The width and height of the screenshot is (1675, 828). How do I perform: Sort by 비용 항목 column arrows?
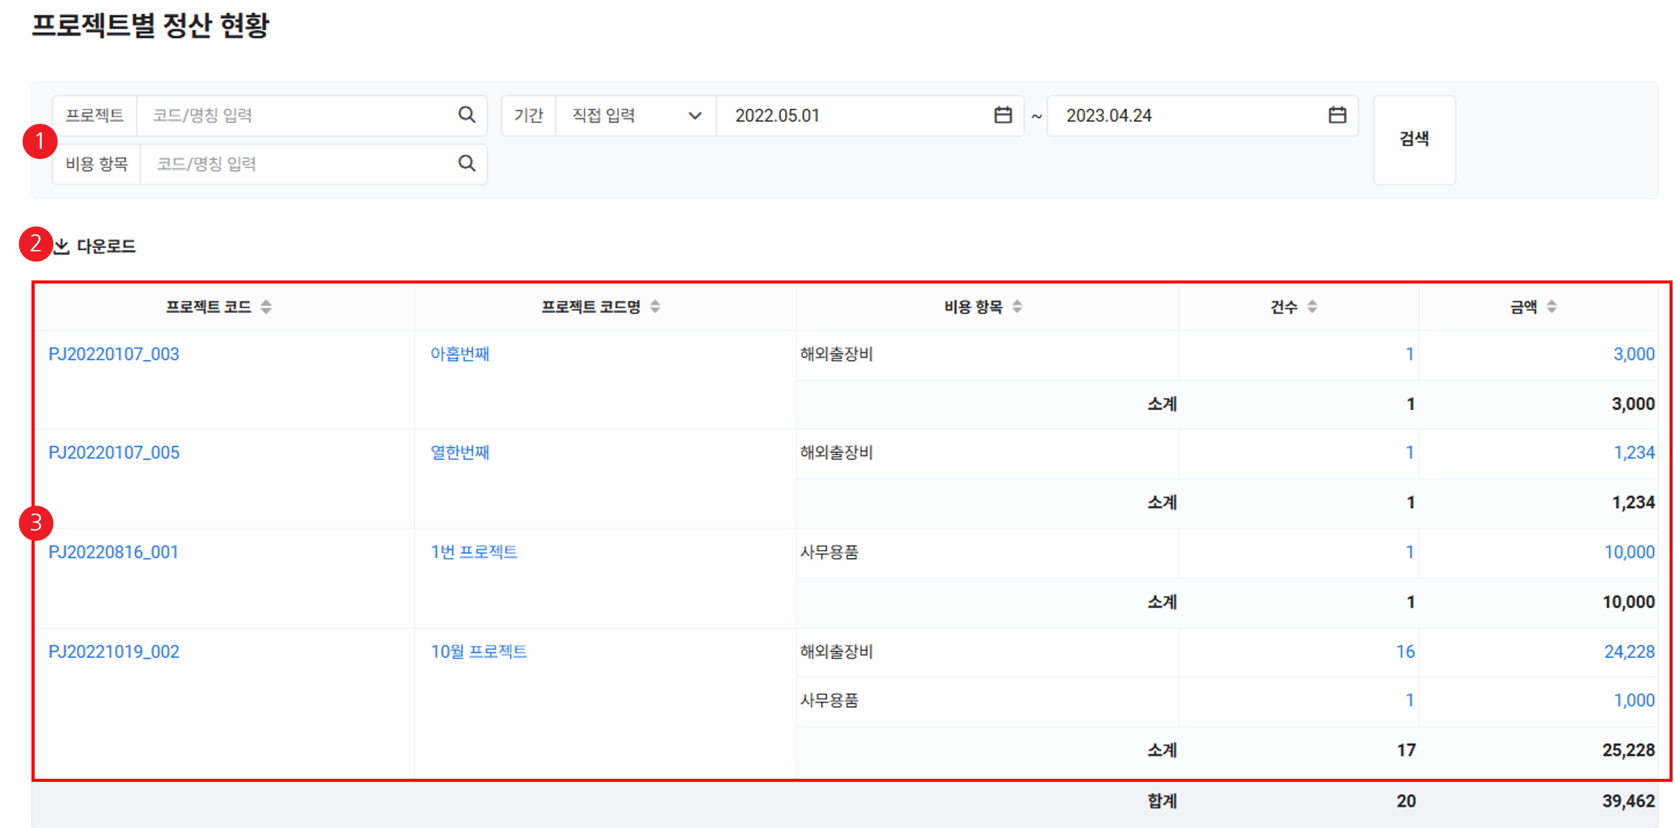coord(1017,307)
